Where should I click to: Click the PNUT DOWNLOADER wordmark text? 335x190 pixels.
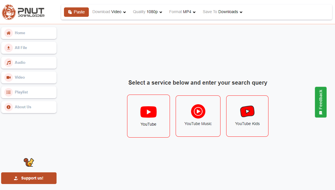(31, 12)
